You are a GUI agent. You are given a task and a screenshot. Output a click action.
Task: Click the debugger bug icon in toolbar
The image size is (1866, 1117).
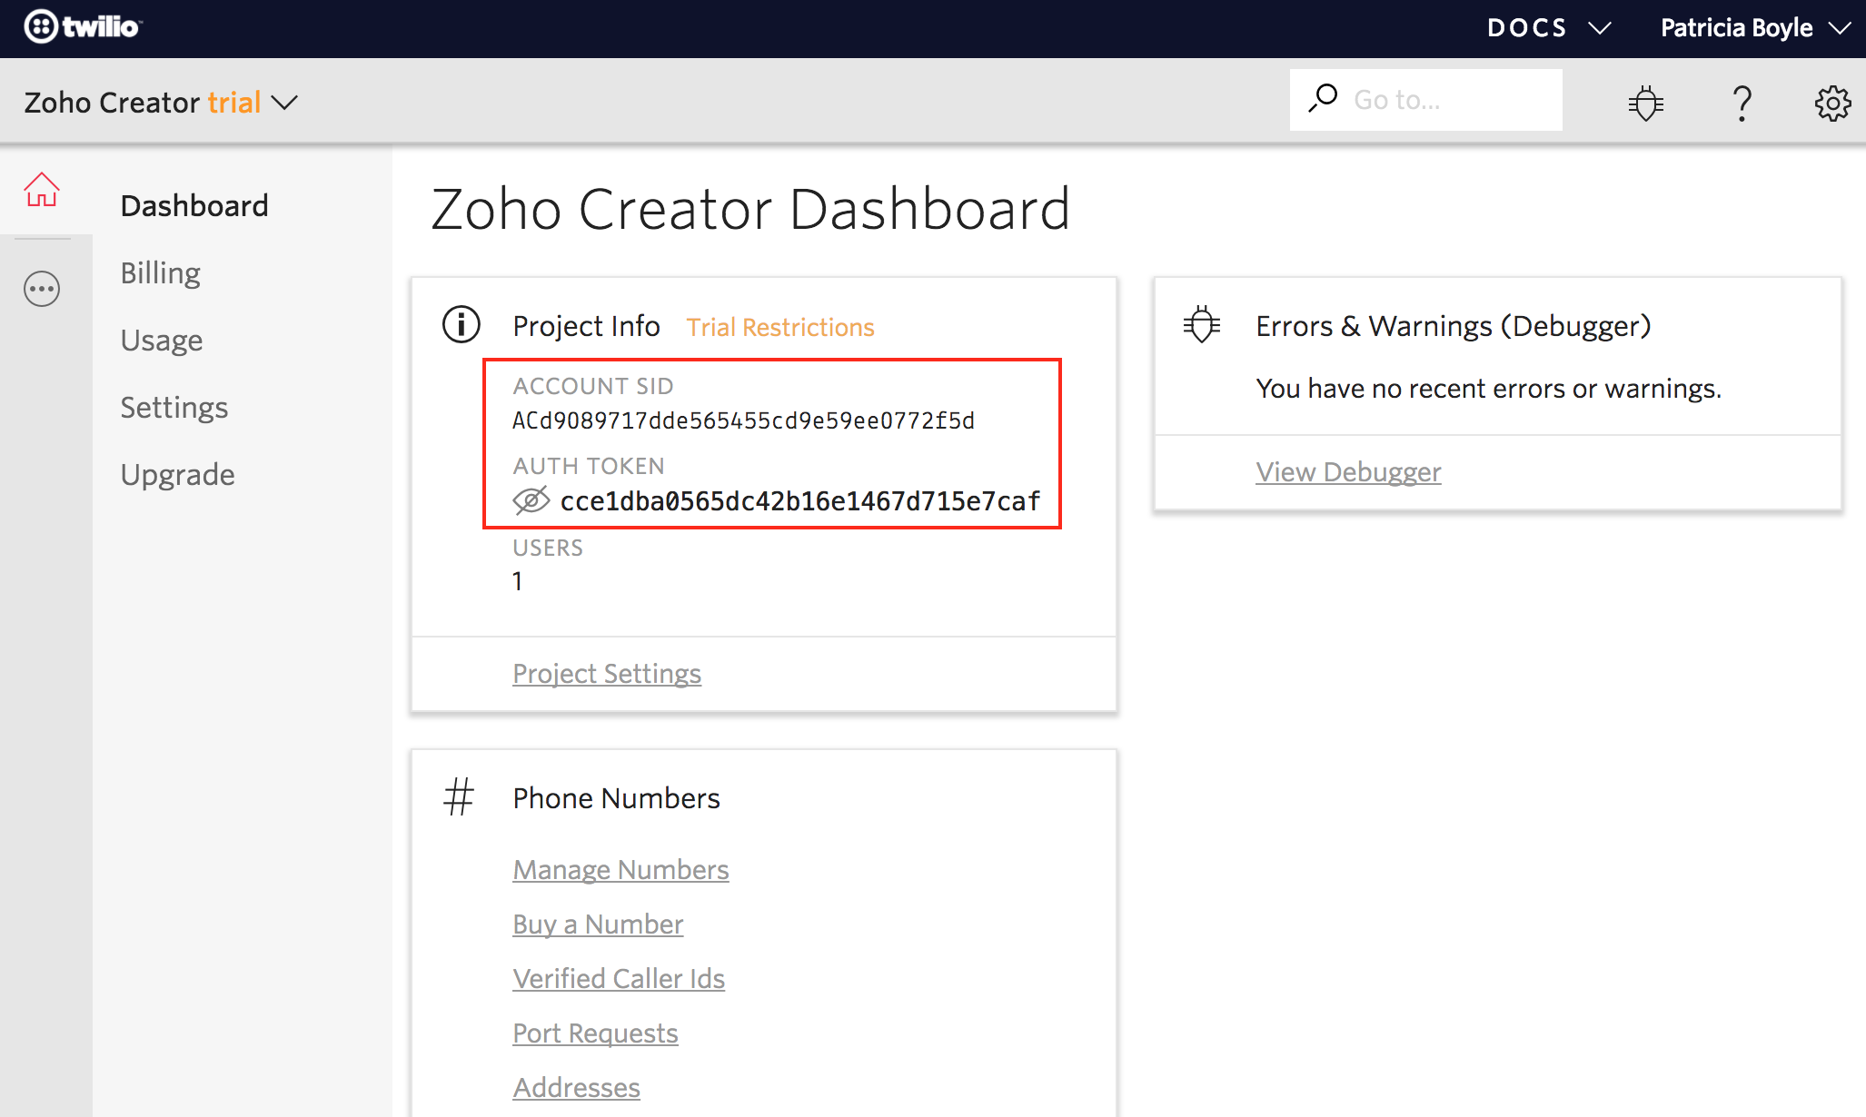point(1645,103)
